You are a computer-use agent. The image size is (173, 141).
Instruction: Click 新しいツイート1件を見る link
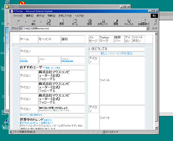[x=117, y=53]
